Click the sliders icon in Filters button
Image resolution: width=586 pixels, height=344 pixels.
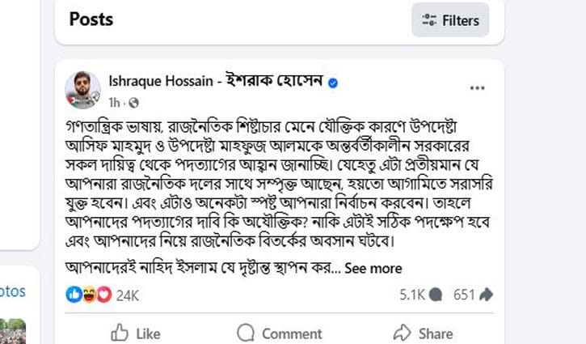429,20
